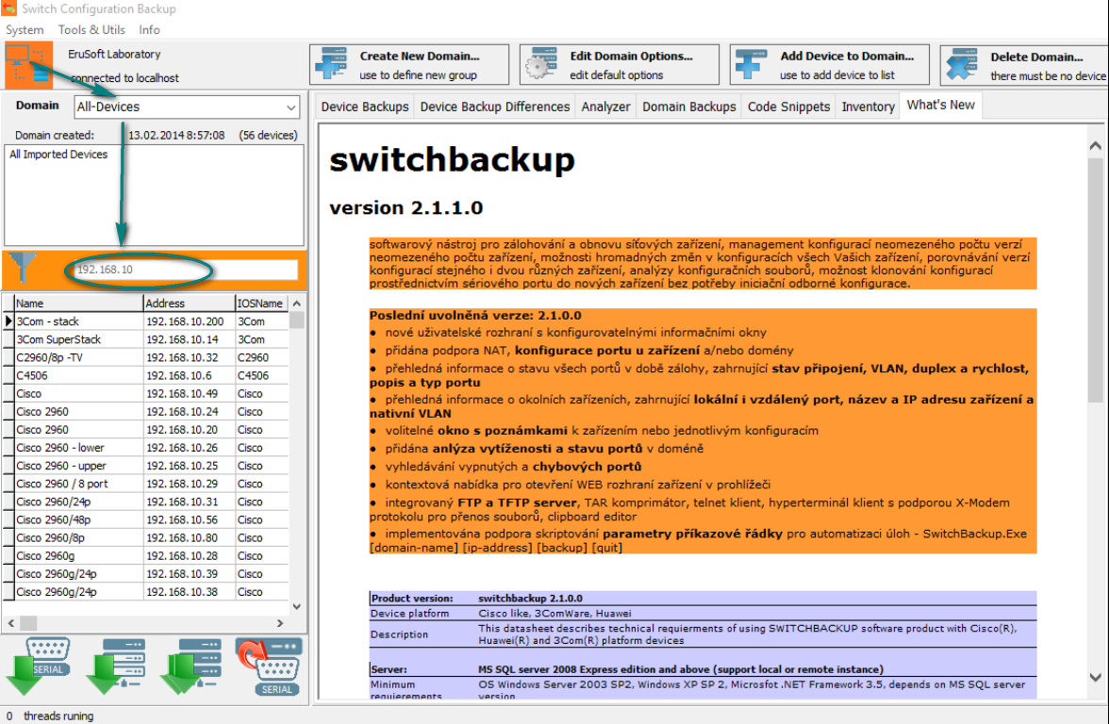This screenshot has width=1109, height=724.
Task: Click the orange network logo icon
Action: click(x=29, y=64)
